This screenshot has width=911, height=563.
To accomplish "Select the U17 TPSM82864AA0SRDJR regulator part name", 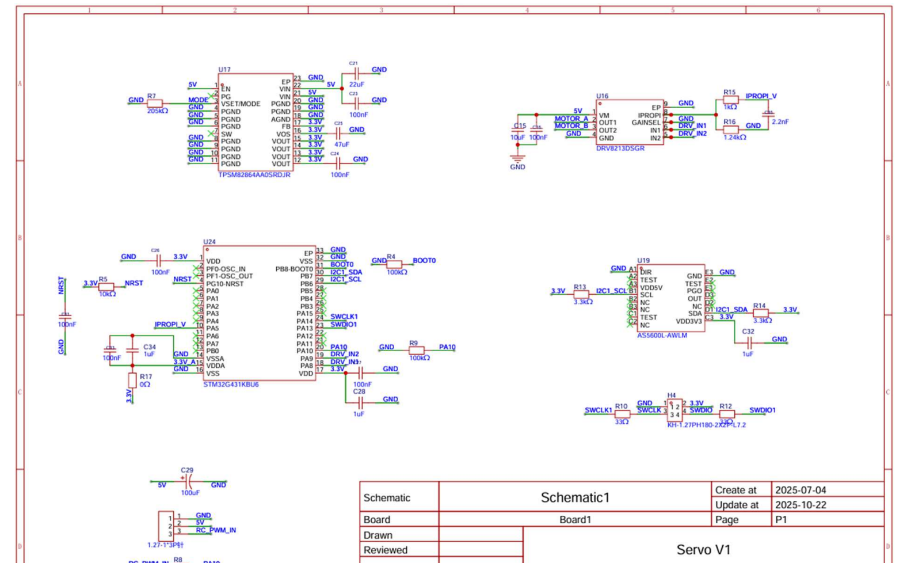I will 254,175.
